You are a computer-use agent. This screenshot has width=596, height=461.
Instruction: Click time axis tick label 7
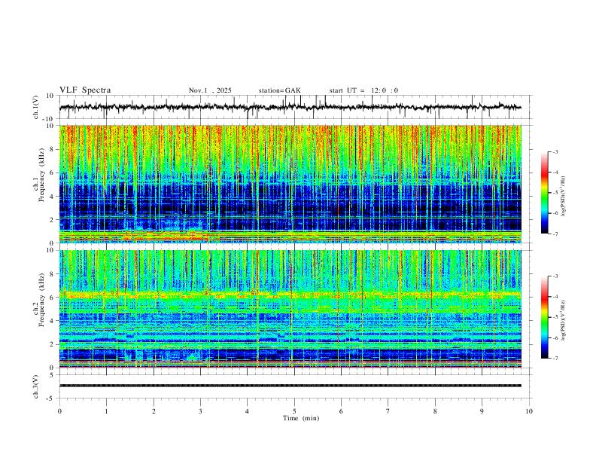click(388, 411)
